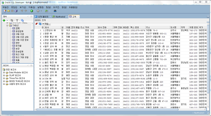Click horizontal scrollbar under the data grid
The image size is (211, 116).
[107, 109]
